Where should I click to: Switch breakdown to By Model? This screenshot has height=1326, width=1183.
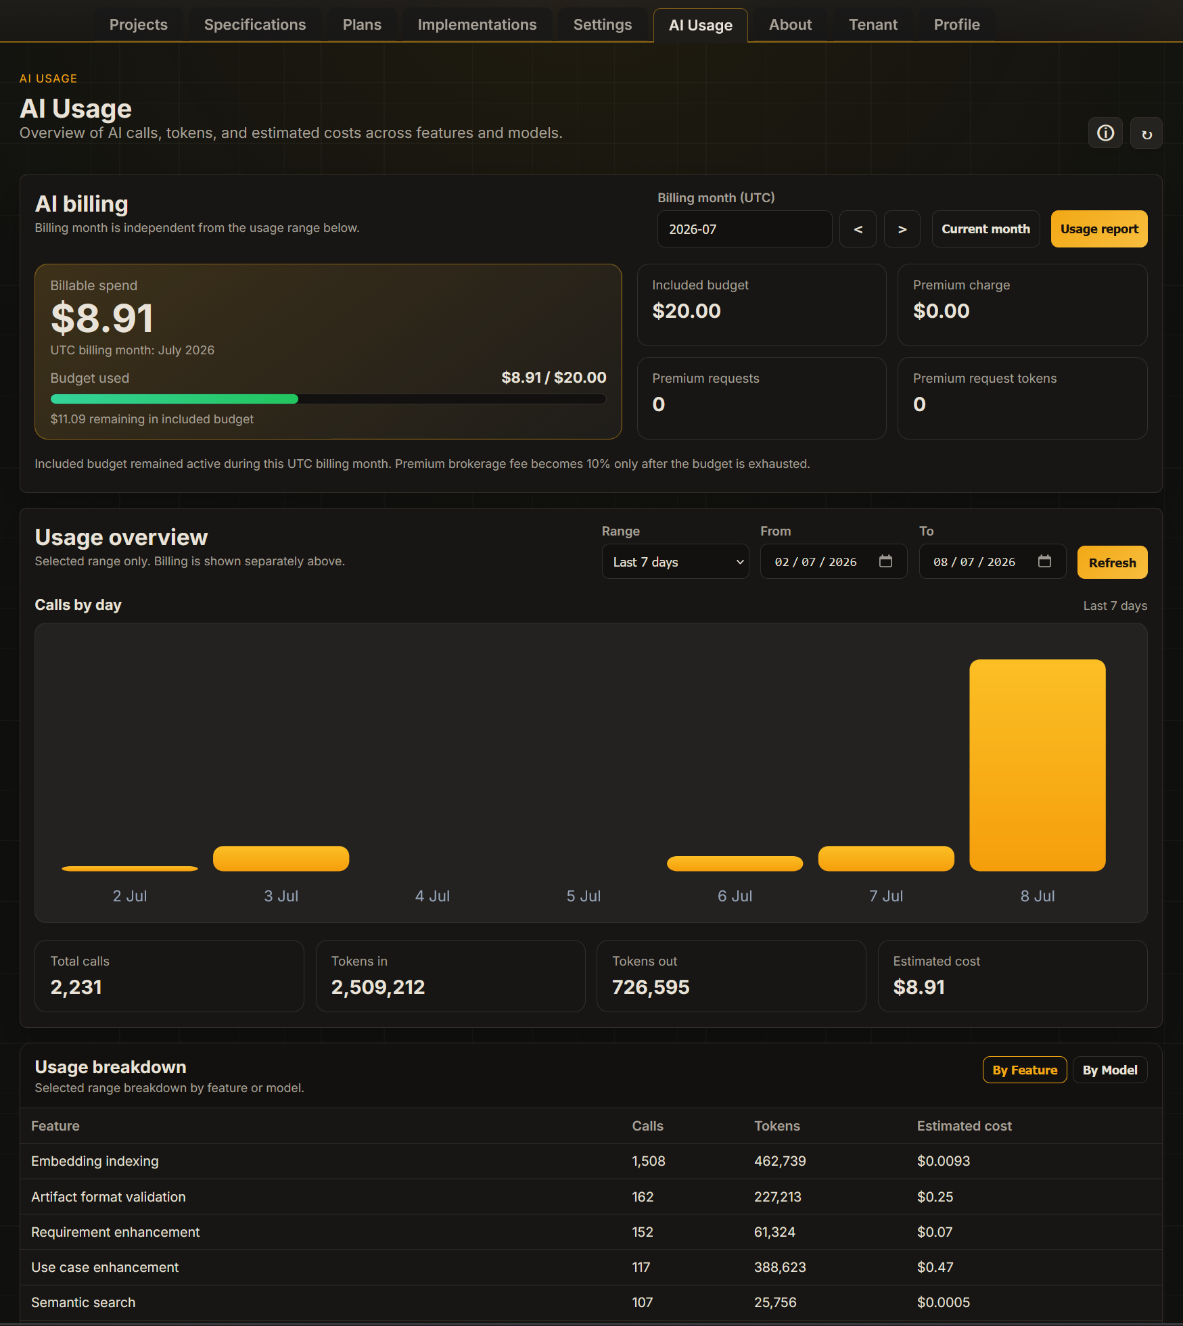(1110, 1070)
